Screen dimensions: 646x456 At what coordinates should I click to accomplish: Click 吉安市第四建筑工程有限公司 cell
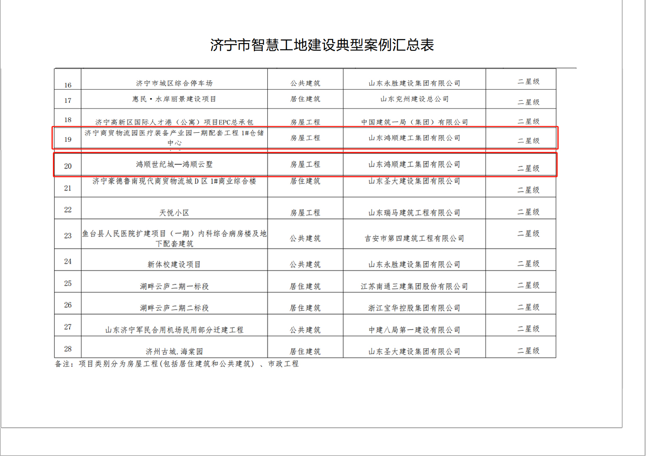(x=414, y=238)
